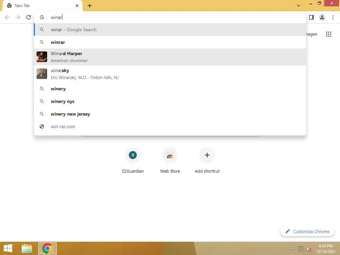Open the Google apps grid
The width and height of the screenshot is (340, 255).
(329, 34)
